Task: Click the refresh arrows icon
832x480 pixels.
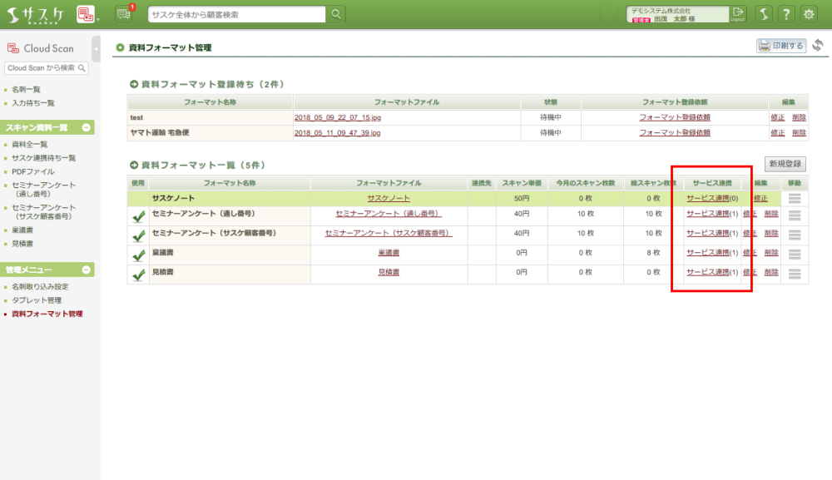Action: click(x=818, y=46)
